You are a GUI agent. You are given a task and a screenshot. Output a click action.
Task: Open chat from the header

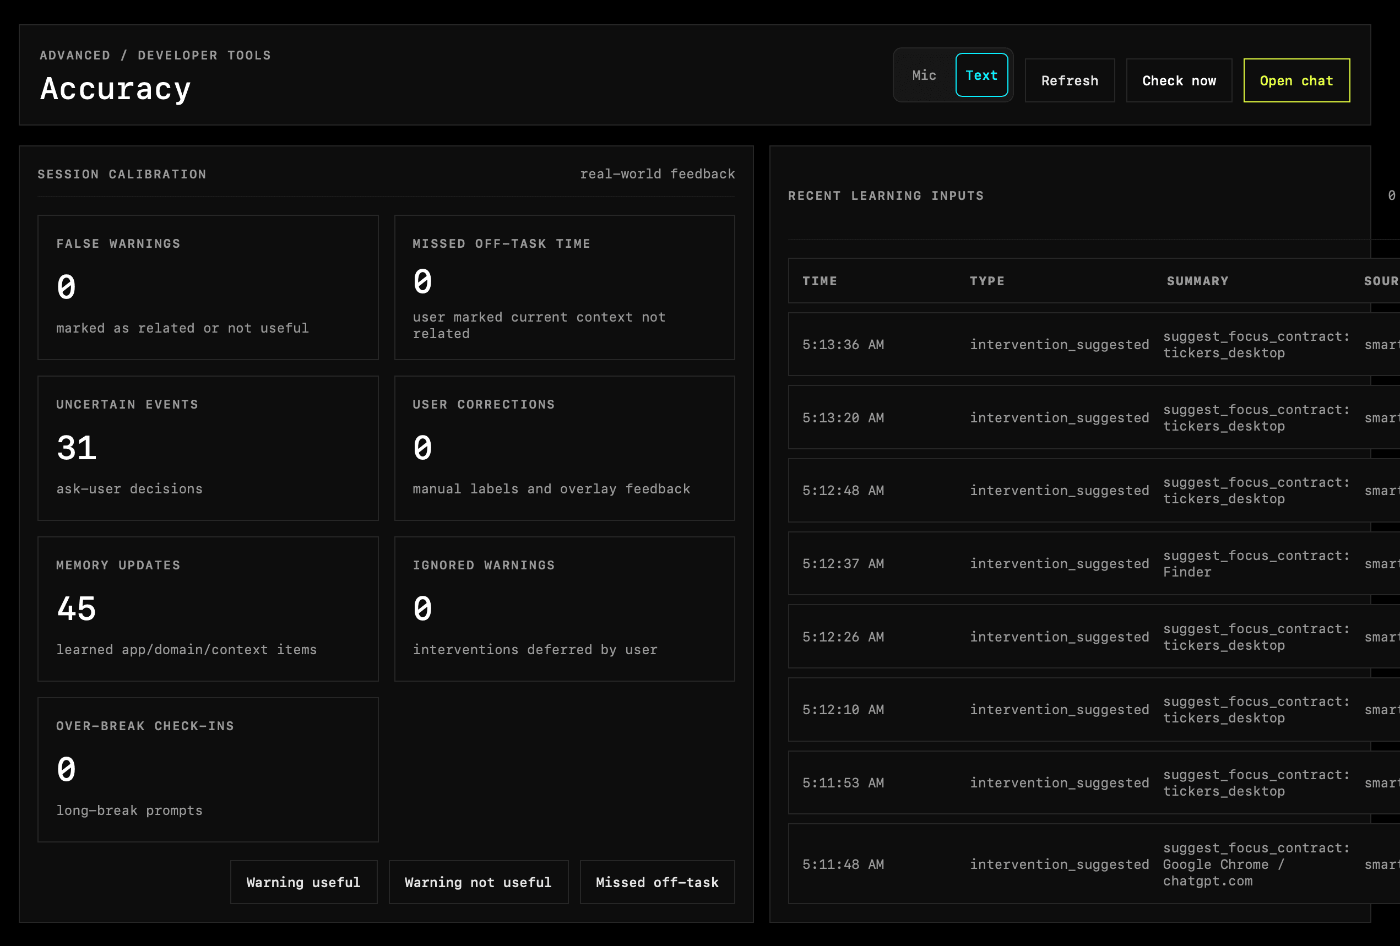click(1296, 81)
